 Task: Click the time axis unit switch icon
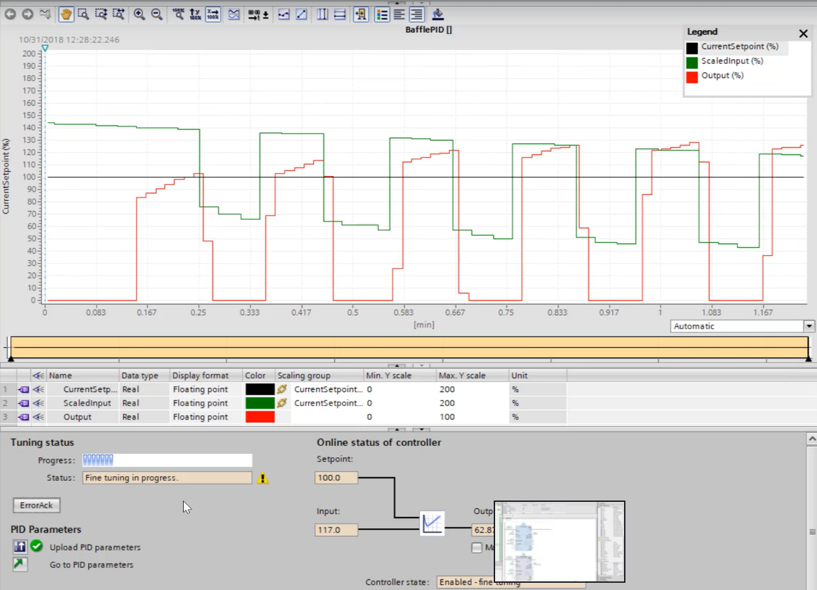(x=259, y=14)
